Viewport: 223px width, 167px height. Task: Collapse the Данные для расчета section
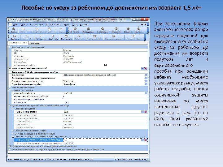click(x=10, y=90)
